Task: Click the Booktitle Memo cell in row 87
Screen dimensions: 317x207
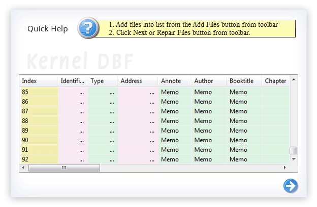Action: pyautogui.click(x=244, y=111)
